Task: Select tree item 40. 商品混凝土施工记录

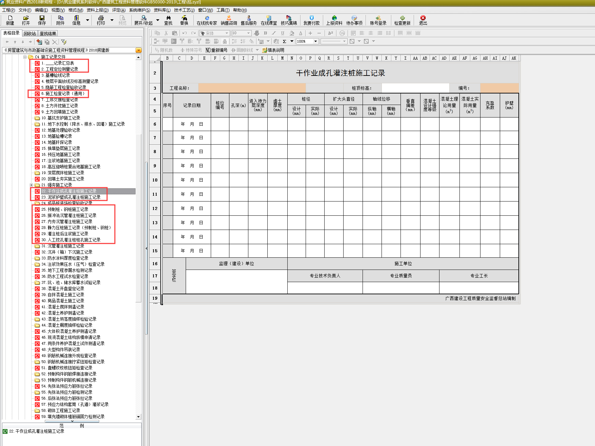Action: pyautogui.click(x=63, y=301)
